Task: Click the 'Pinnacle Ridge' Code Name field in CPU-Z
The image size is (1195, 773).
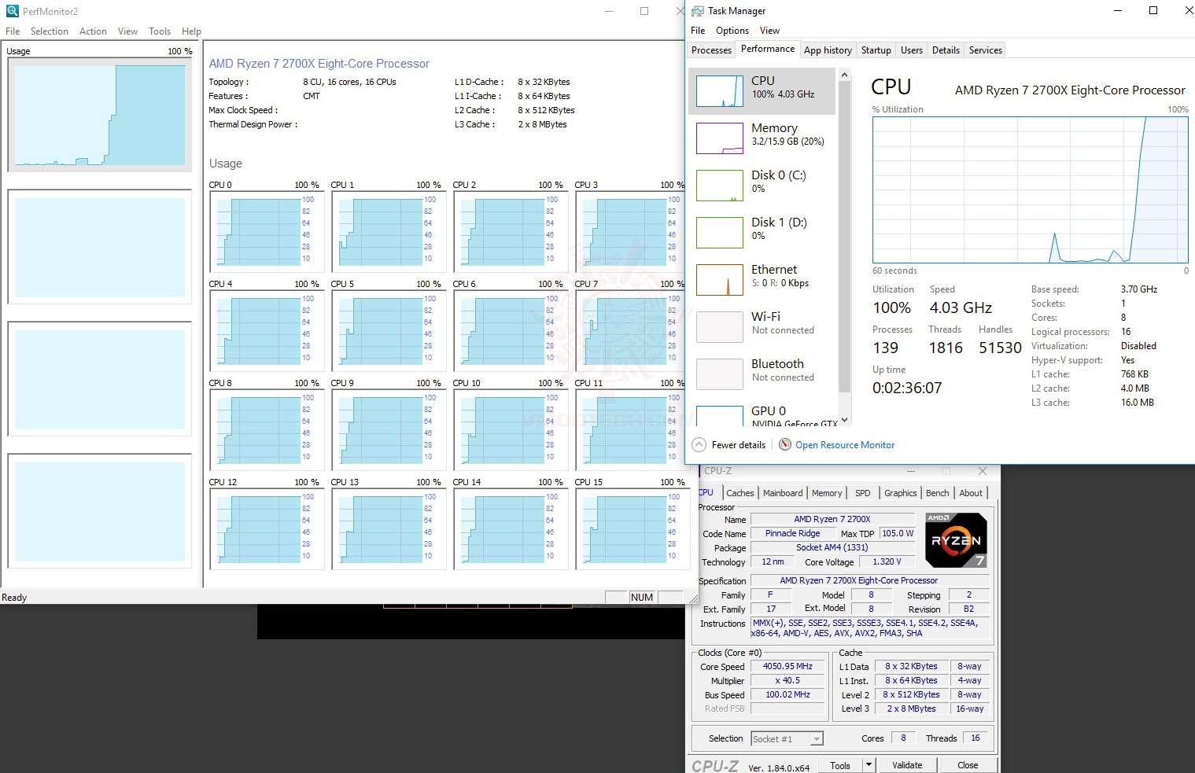Action: [792, 533]
